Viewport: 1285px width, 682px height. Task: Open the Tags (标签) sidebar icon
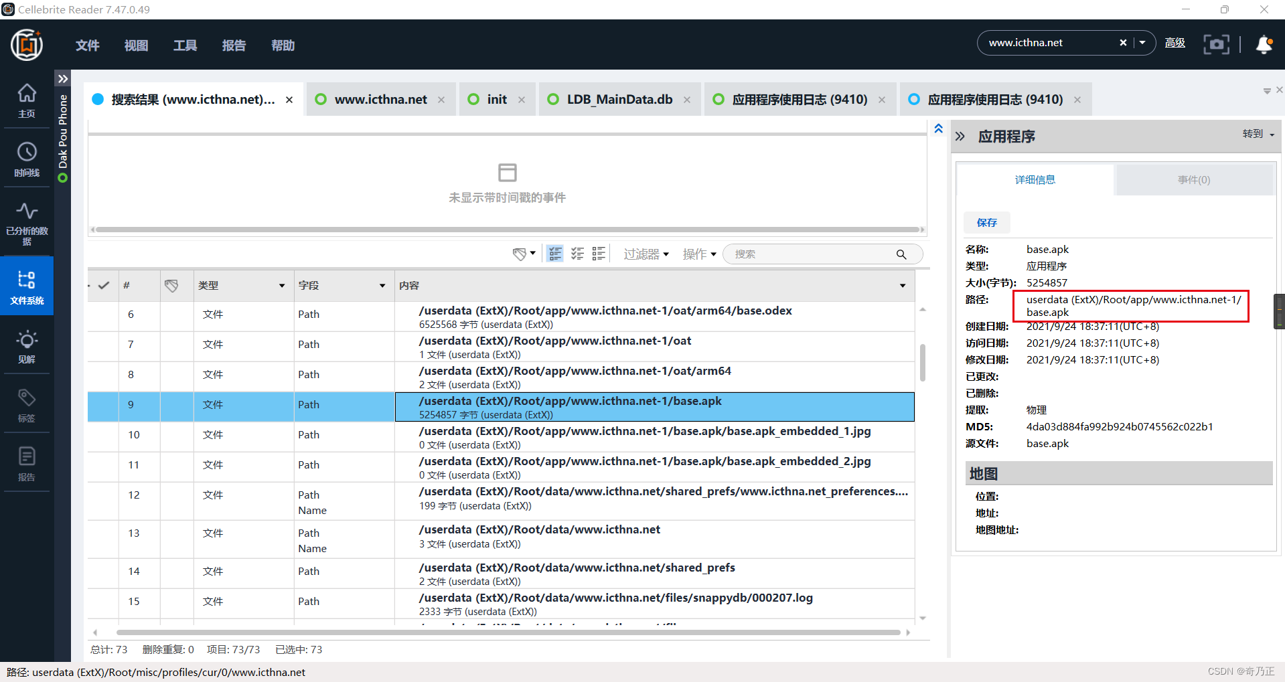pos(27,404)
